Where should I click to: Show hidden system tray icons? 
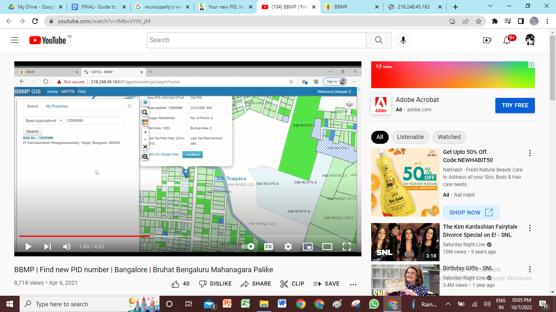click(x=448, y=304)
